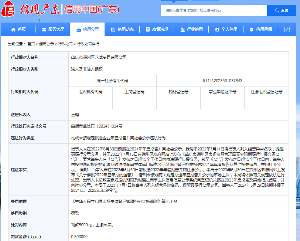
Task: Open the 服务大厅 nav menu item
Action: point(53,29)
